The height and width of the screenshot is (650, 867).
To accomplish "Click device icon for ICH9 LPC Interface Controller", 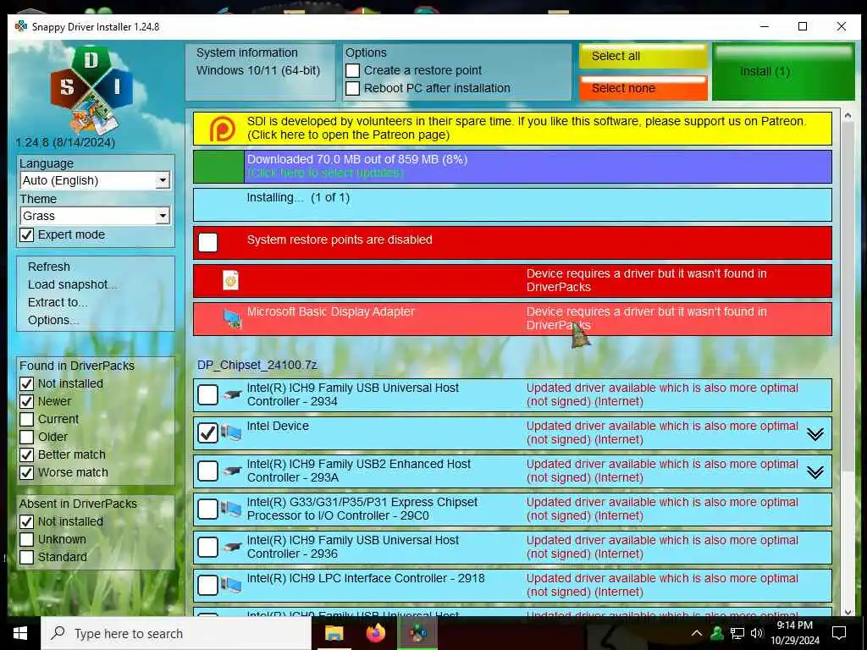I will 231,586.
